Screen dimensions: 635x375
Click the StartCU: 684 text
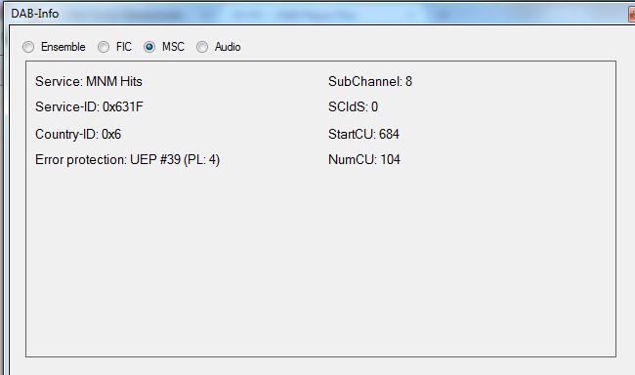(x=363, y=134)
